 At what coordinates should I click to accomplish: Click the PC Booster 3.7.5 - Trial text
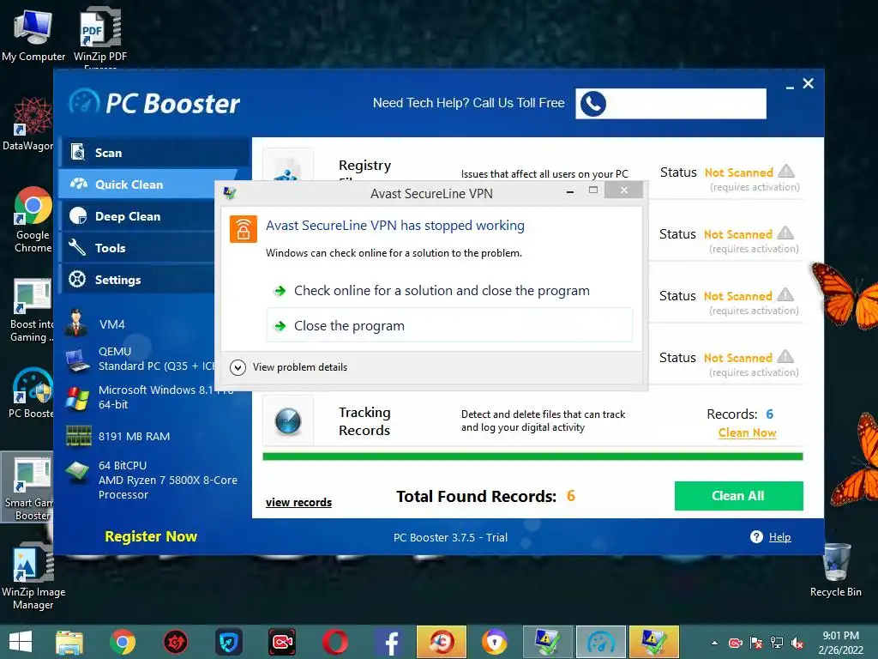(x=450, y=537)
